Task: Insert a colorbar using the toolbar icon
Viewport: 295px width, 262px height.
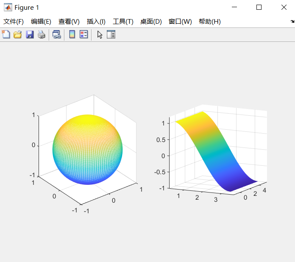Action: point(72,34)
